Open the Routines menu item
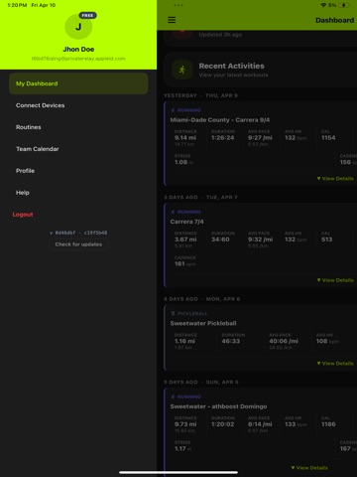 pos(78,127)
